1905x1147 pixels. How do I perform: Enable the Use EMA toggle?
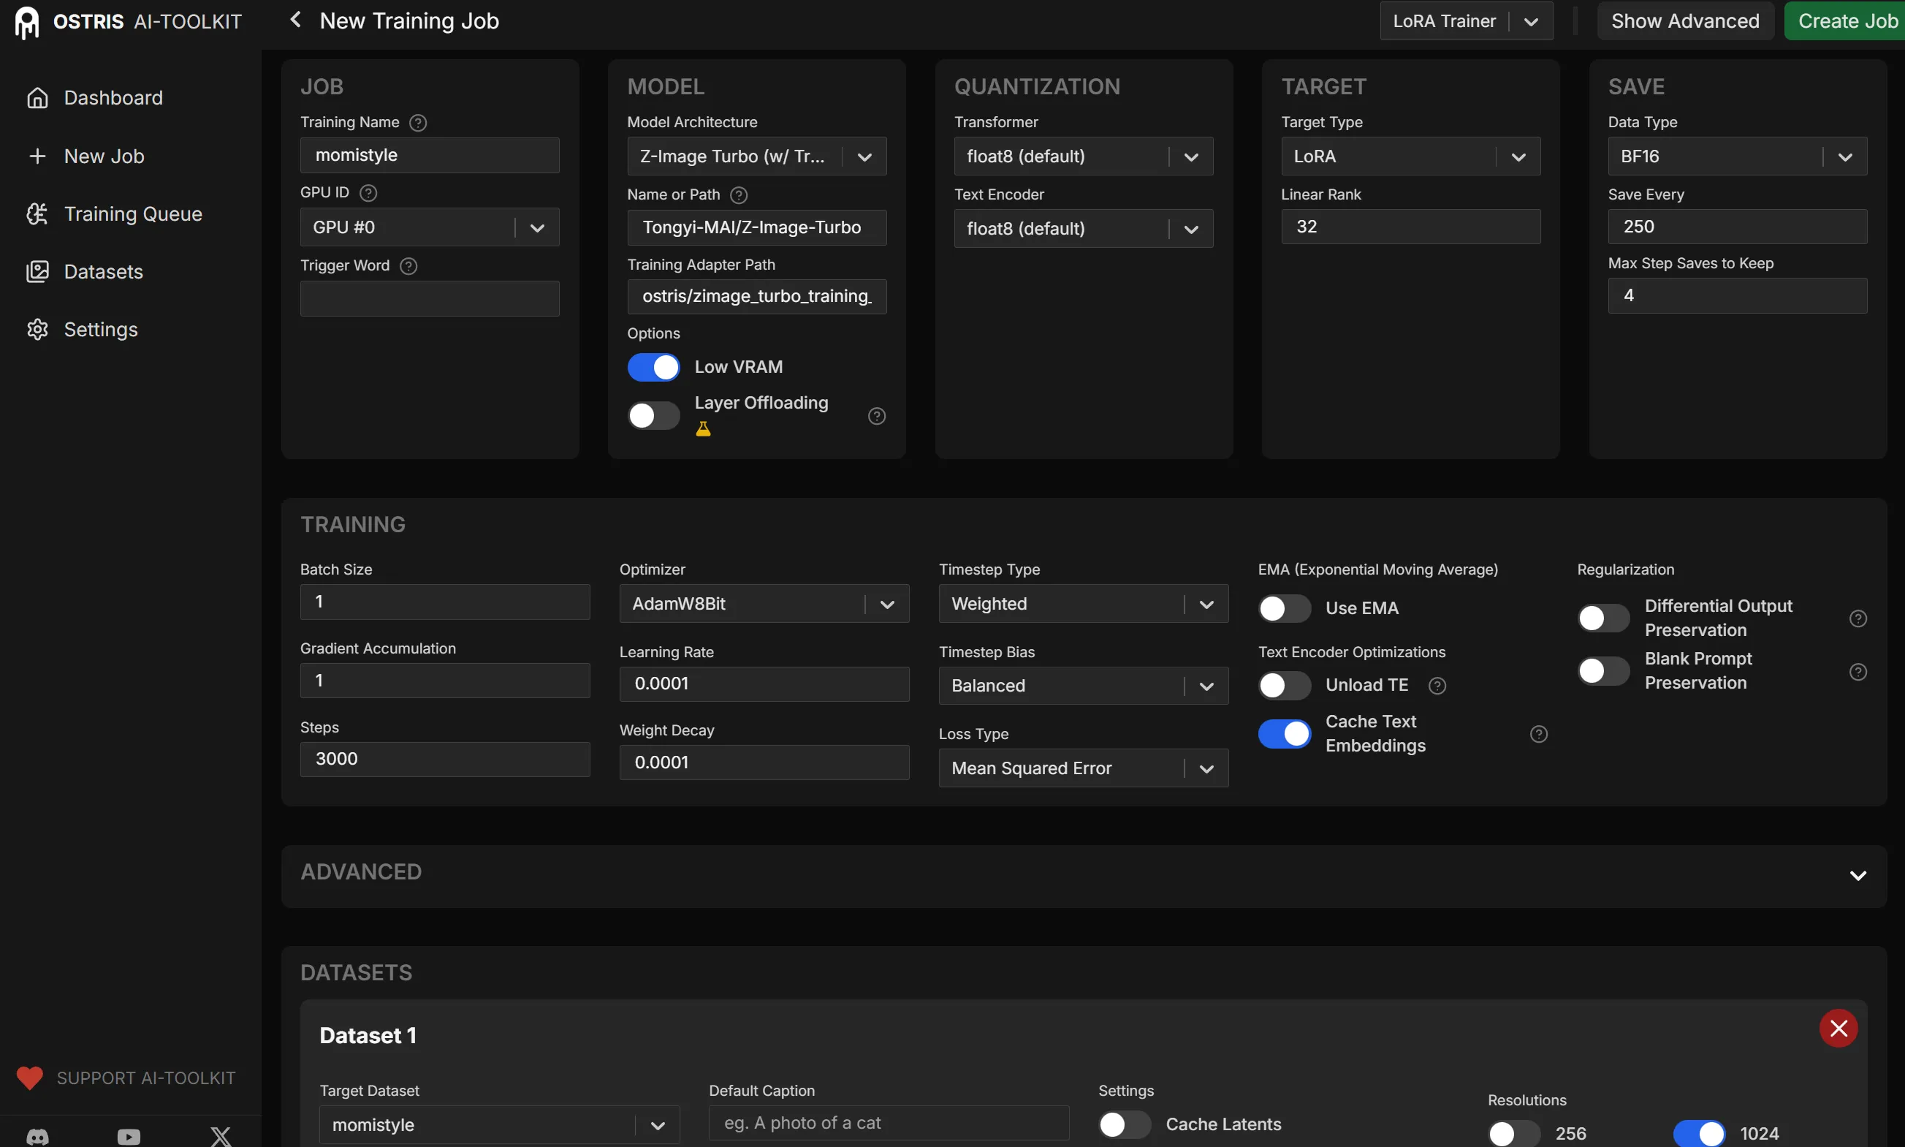(1284, 608)
